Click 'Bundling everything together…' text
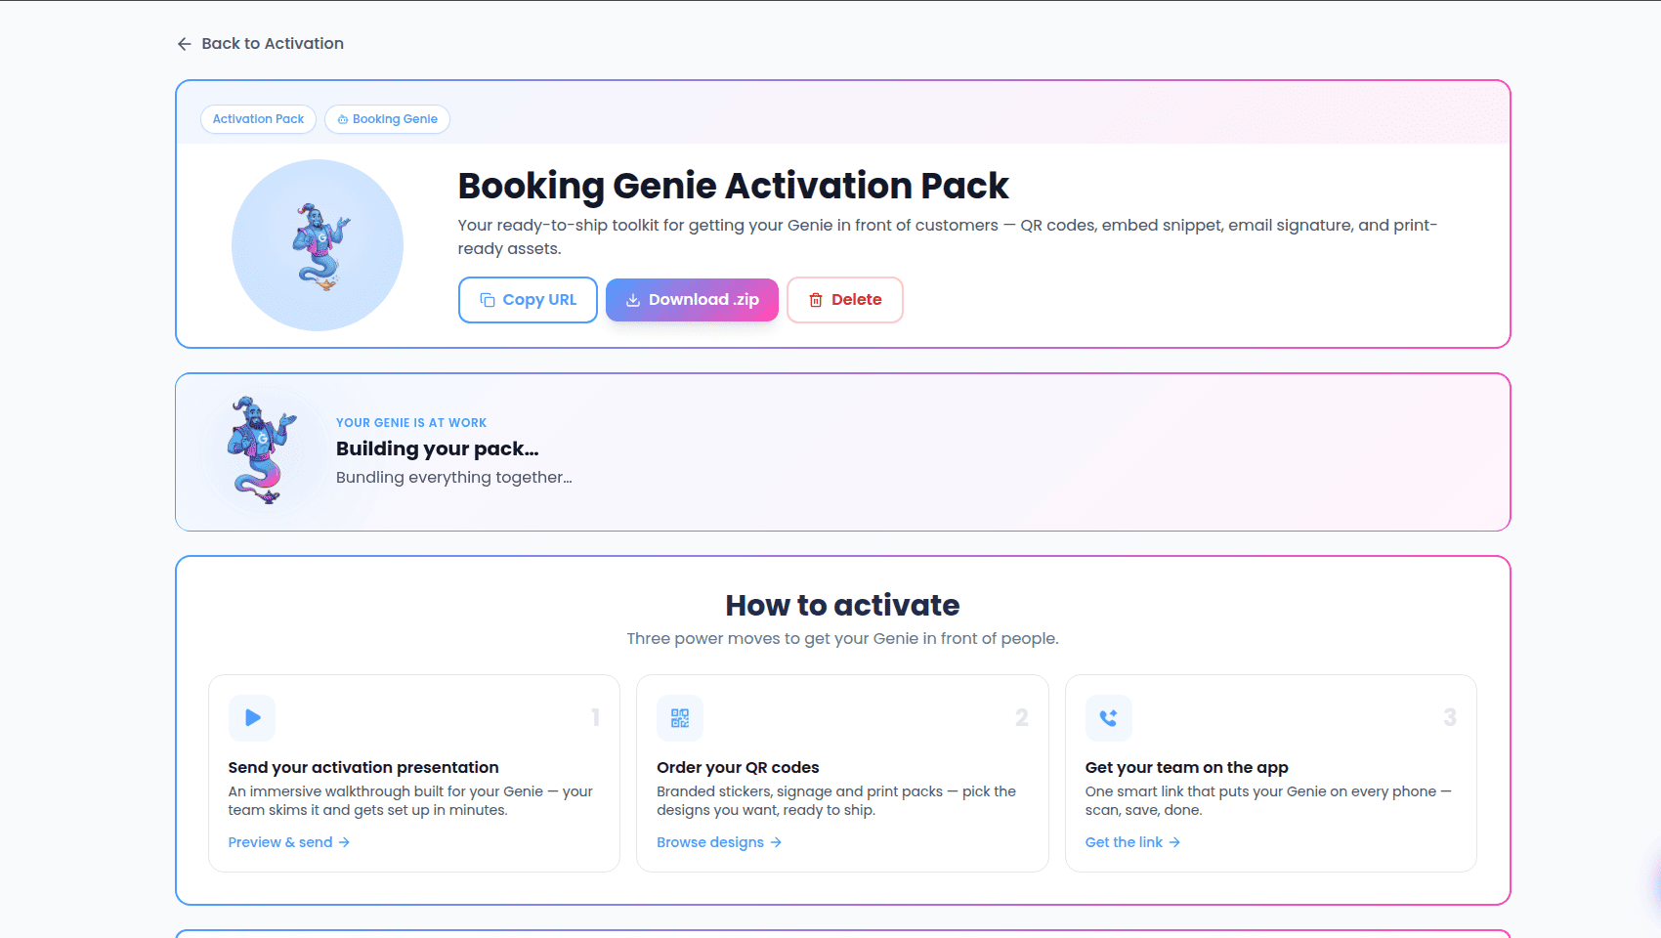This screenshot has height=938, width=1661. 454,477
